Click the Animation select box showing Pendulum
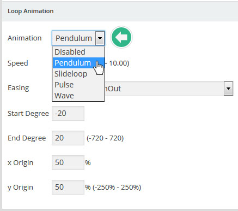Viewport: 238px width, 211px height. pyautogui.click(x=78, y=38)
